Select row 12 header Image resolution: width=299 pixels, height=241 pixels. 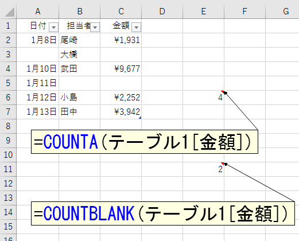8,184
